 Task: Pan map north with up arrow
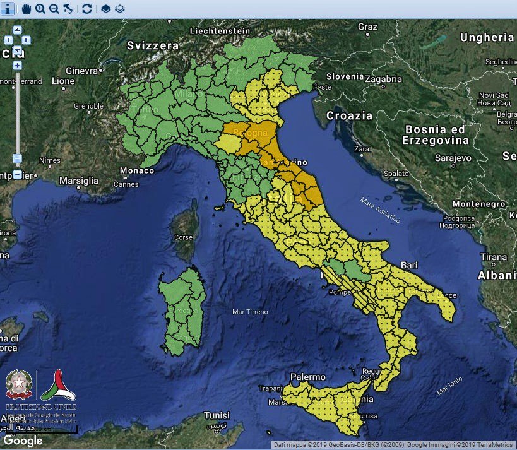(17, 30)
